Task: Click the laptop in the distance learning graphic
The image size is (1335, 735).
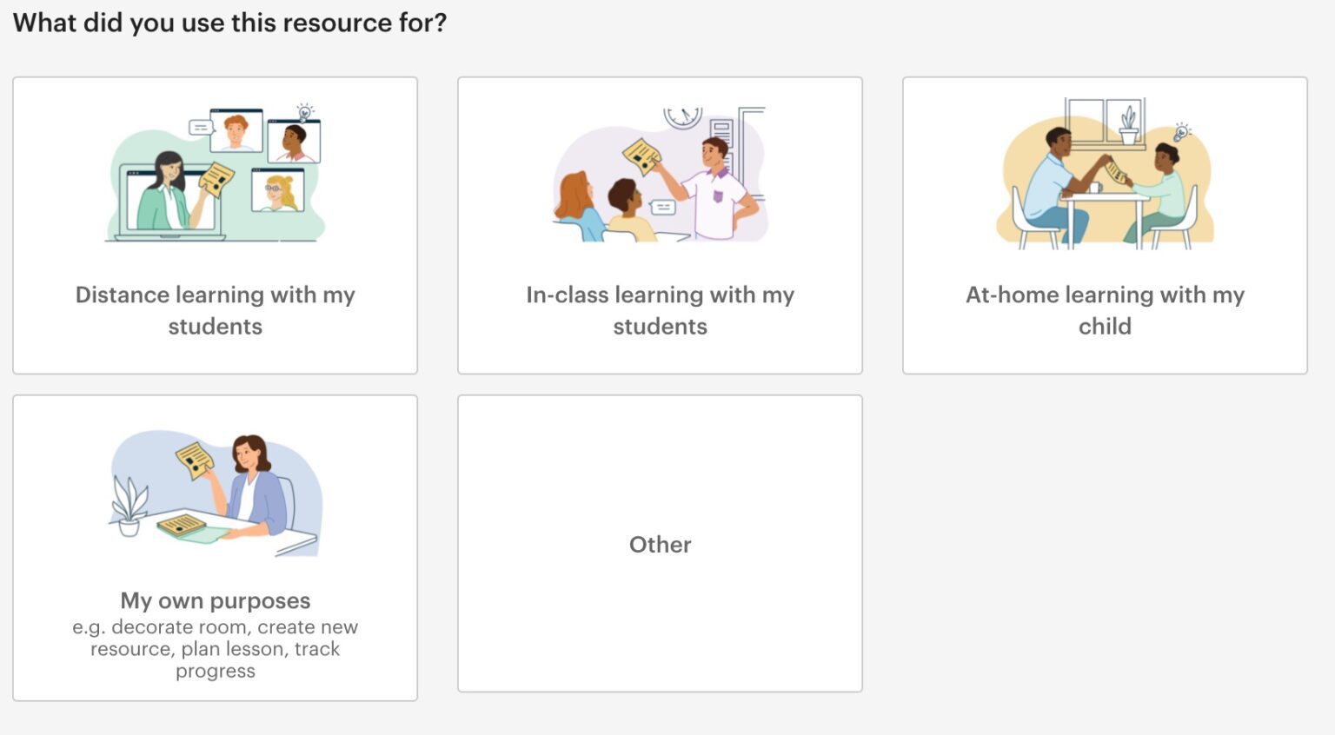Action: (169, 200)
